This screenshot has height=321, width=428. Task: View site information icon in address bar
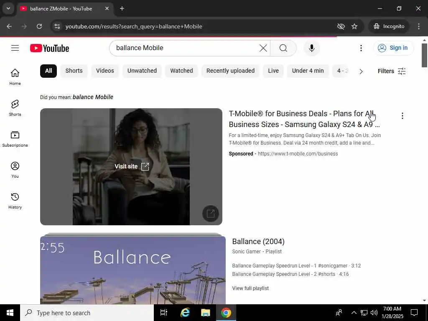[x=57, y=26]
